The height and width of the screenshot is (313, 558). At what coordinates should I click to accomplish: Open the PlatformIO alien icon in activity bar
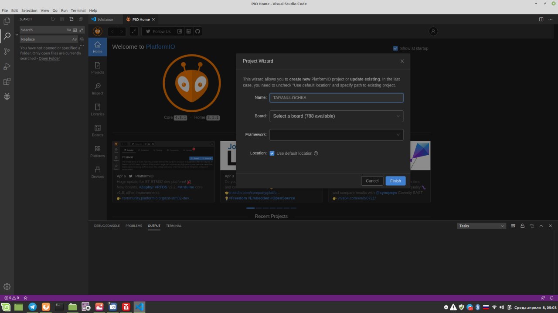click(x=7, y=97)
